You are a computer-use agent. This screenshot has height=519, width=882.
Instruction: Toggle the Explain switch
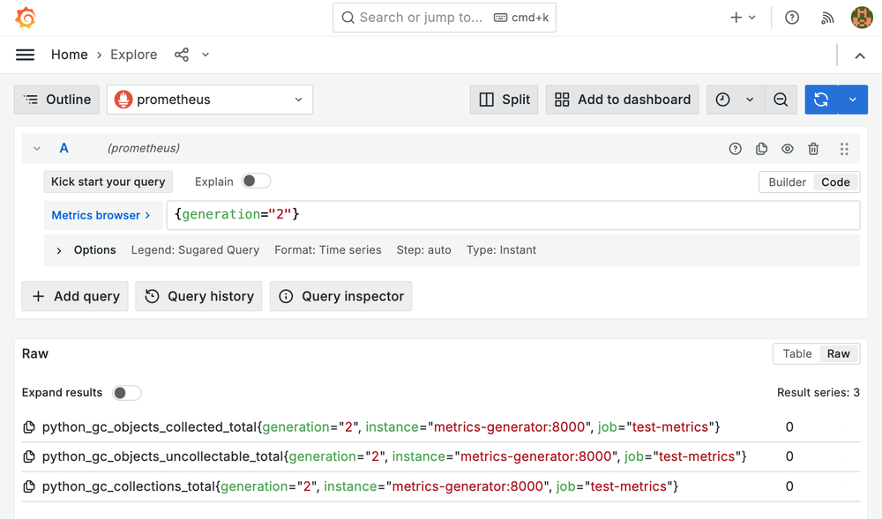pyautogui.click(x=256, y=181)
